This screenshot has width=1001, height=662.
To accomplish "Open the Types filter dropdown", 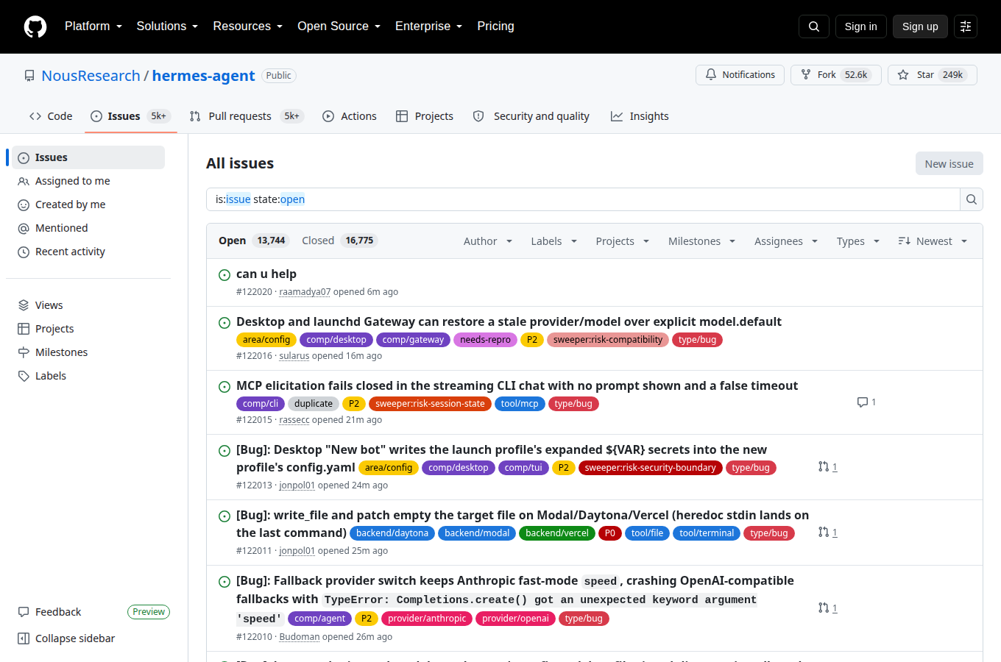I will click(858, 241).
